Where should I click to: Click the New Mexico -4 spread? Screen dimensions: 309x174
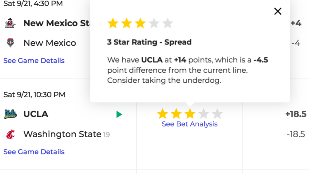click(296, 43)
